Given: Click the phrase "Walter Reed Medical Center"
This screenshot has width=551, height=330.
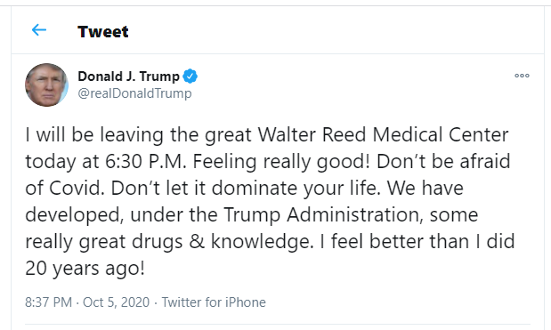Looking at the screenshot, I should [384, 135].
